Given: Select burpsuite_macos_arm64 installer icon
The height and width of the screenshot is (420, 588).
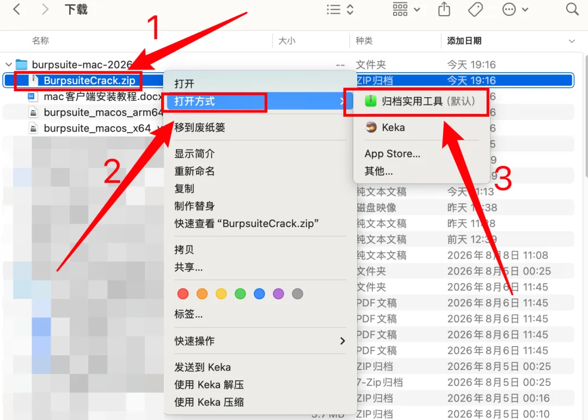Looking at the screenshot, I should (x=34, y=112).
